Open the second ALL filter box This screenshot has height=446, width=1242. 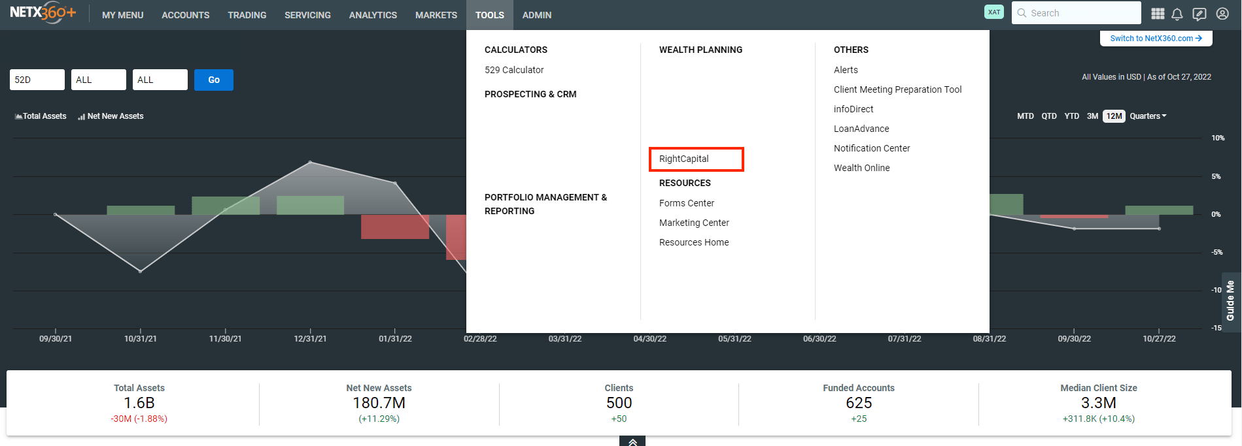(160, 80)
